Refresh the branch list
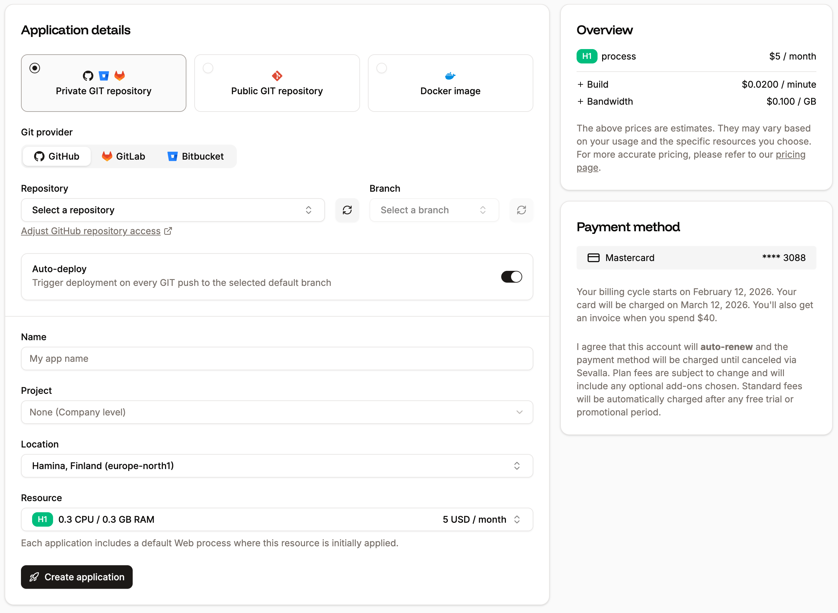This screenshot has height=613, width=838. pos(522,210)
